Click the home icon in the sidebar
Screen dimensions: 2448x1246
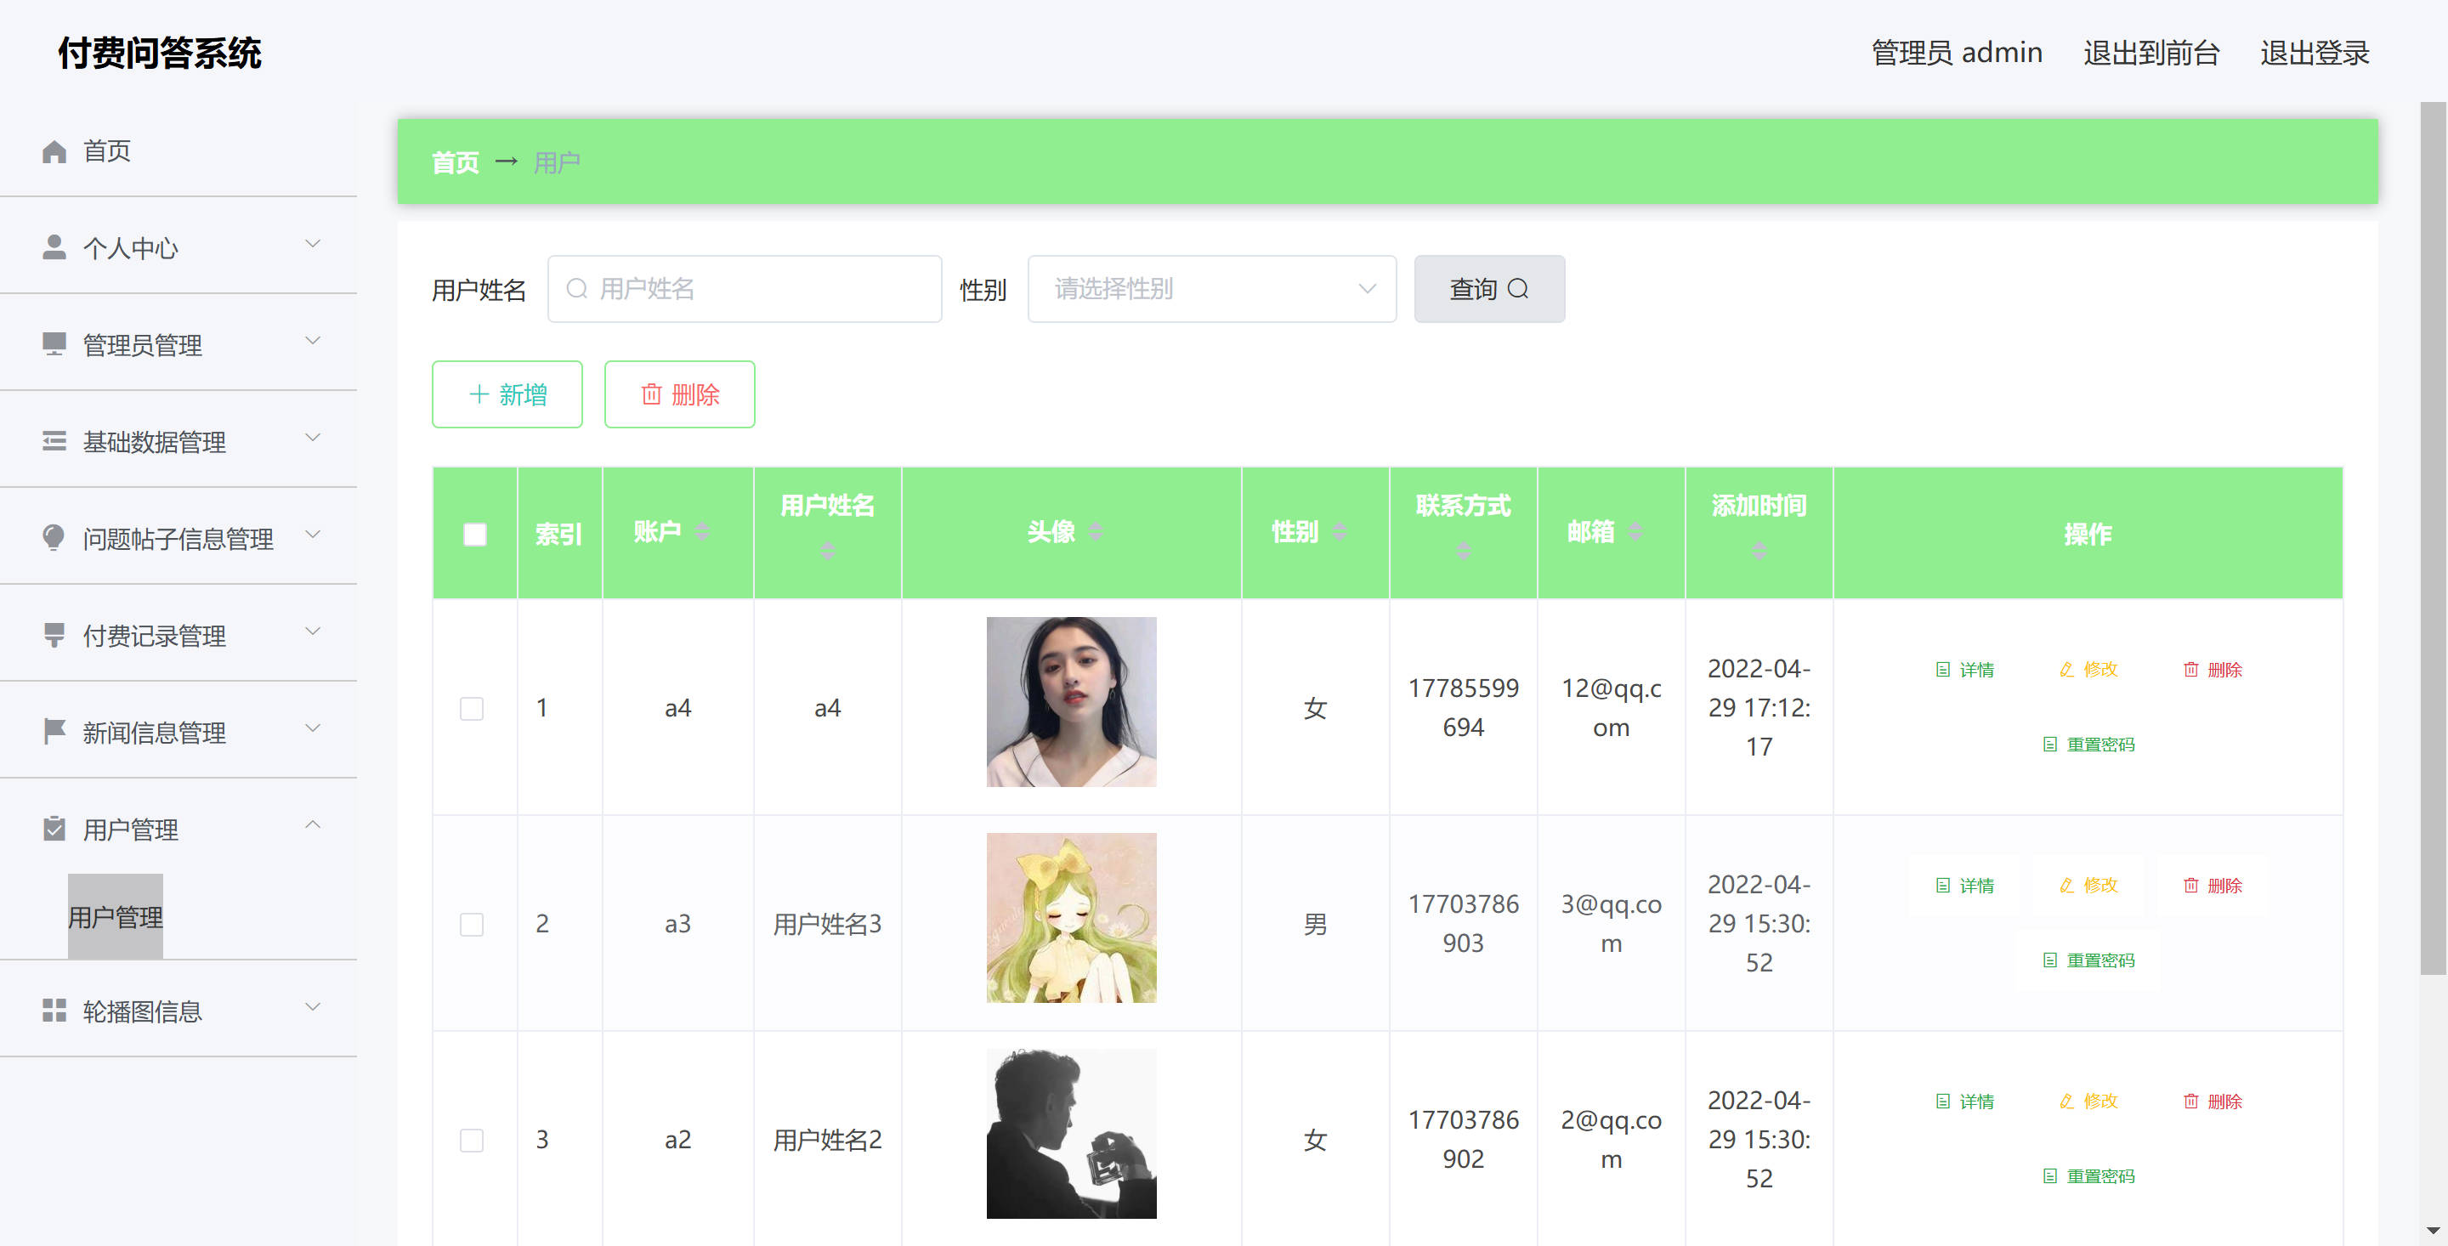[54, 151]
